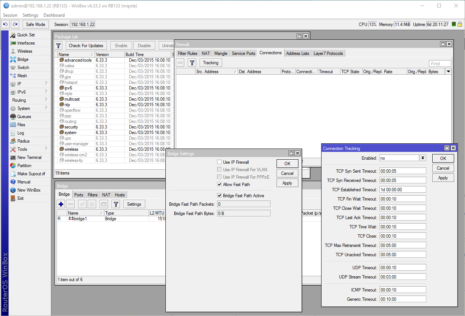The image size is (465, 316).
Task: Click OK in Bridge Settings dialog
Action: click(287, 164)
